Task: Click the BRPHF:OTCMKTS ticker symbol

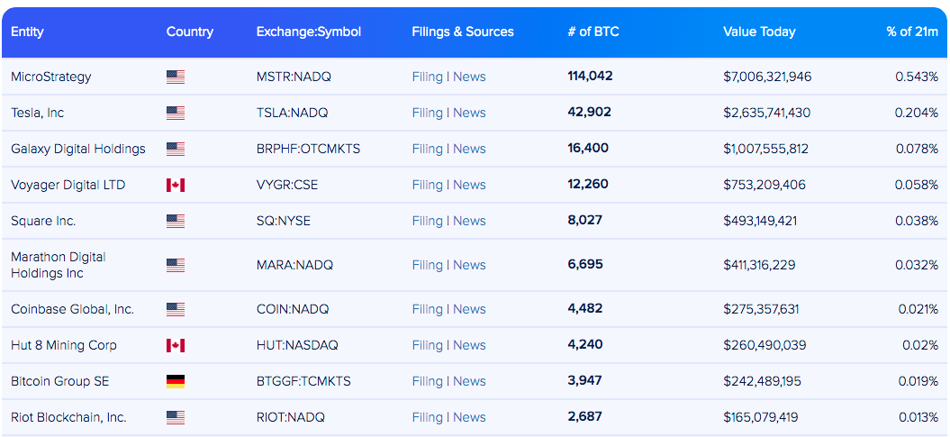Action: (308, 149)
